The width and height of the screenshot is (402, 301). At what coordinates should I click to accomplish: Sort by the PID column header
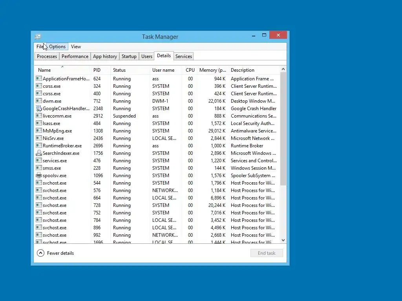coord(100,70)
